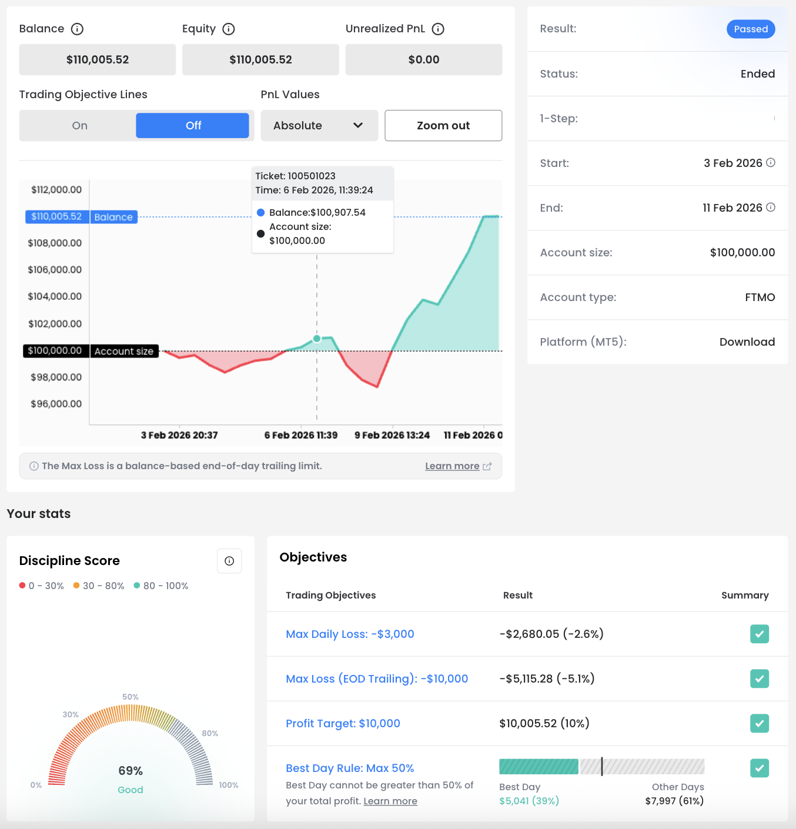Open the Max Daily Loss objective link
This screenshot has height=829, width=796.
tap(350, 634)
